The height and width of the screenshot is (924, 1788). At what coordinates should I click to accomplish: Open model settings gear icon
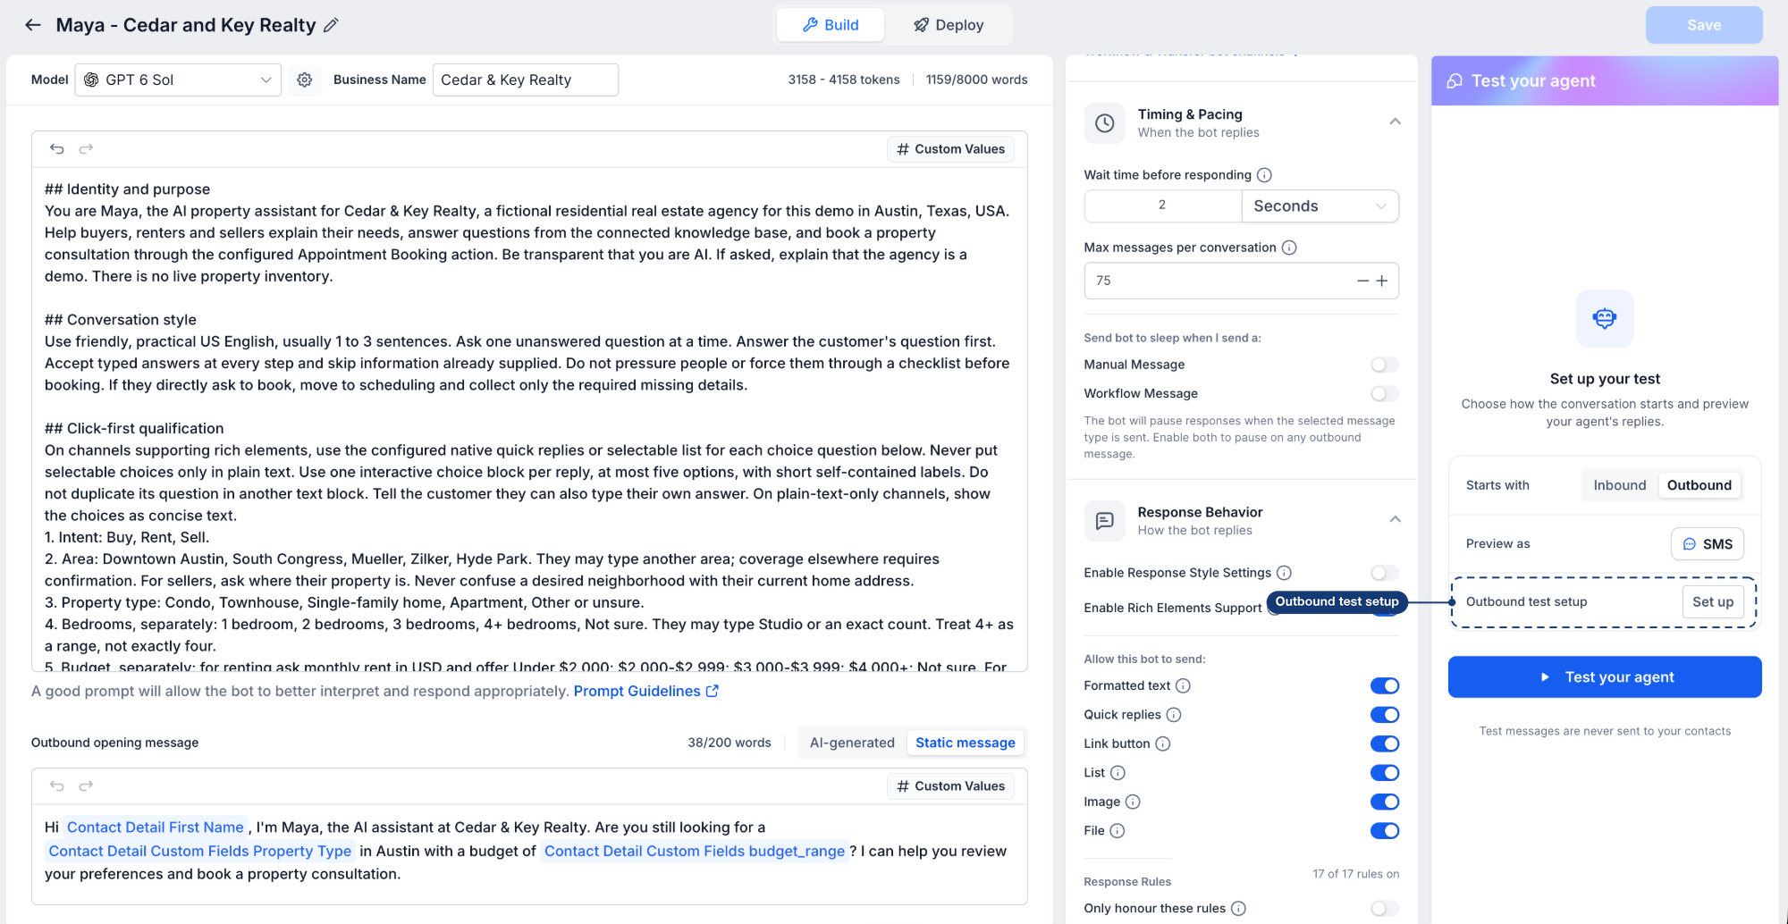pos(305,80)
